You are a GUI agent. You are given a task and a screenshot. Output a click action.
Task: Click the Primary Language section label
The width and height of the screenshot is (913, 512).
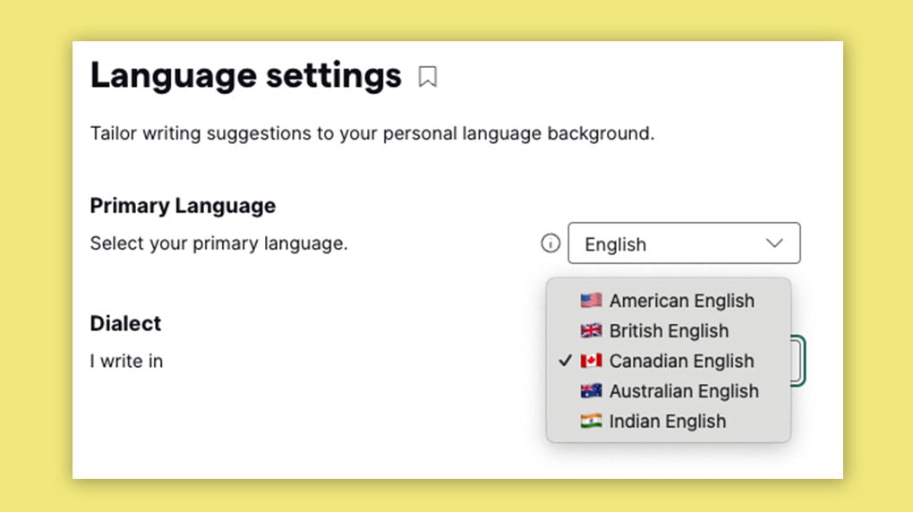coord(183,206)
